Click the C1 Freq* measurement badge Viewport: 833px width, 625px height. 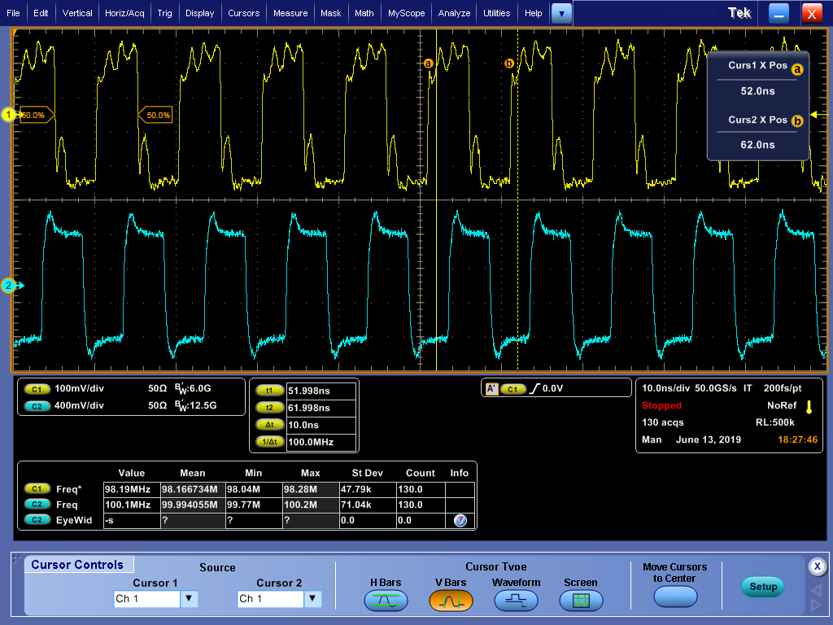click(37, 489)
